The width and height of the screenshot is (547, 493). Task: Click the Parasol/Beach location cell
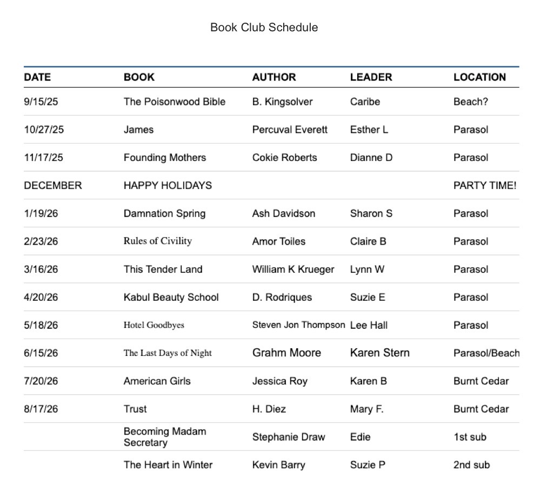click(486, 353)
